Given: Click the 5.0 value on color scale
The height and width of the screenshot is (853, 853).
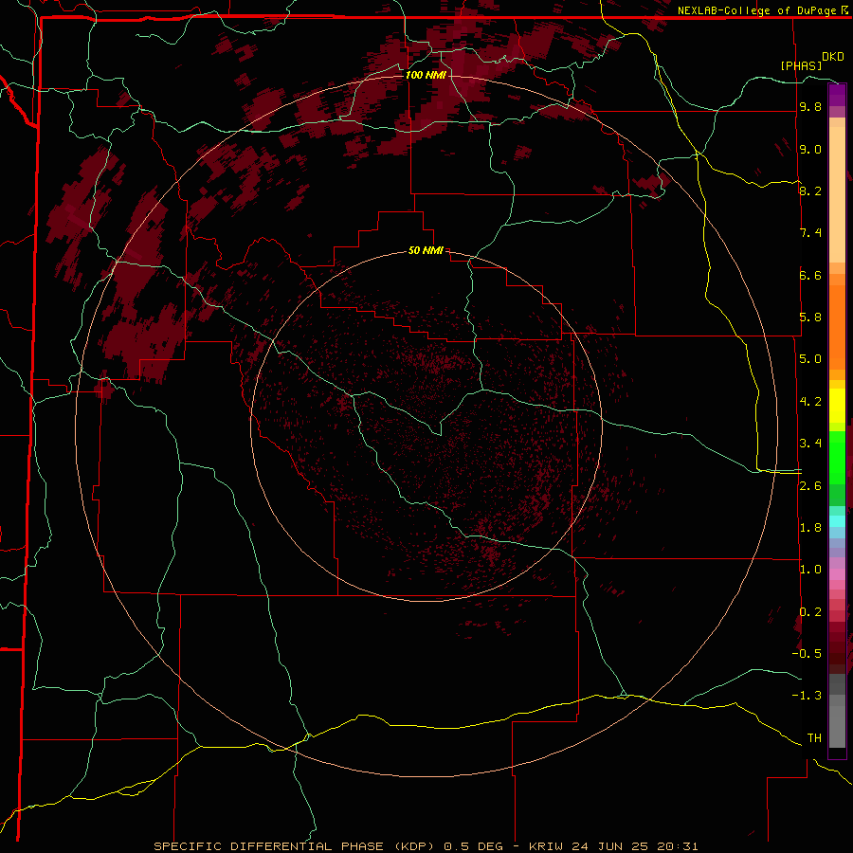Looking at the screenshot, I should tap(810, 359).
